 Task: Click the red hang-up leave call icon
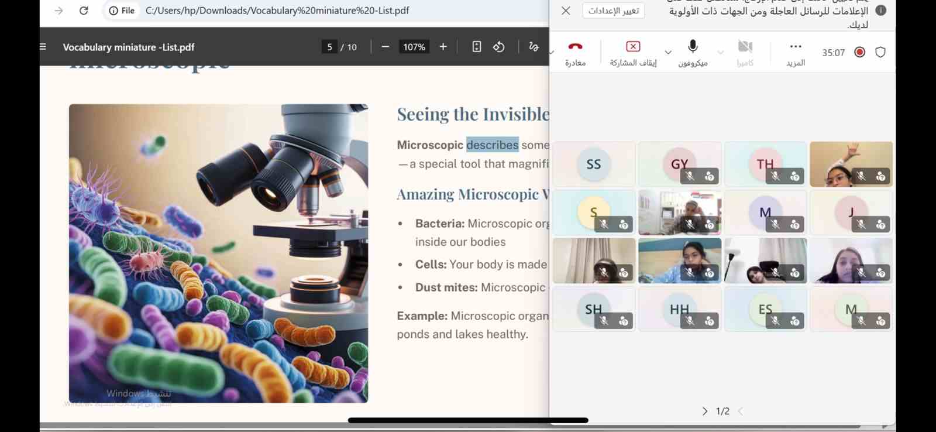tap(575, 47)
